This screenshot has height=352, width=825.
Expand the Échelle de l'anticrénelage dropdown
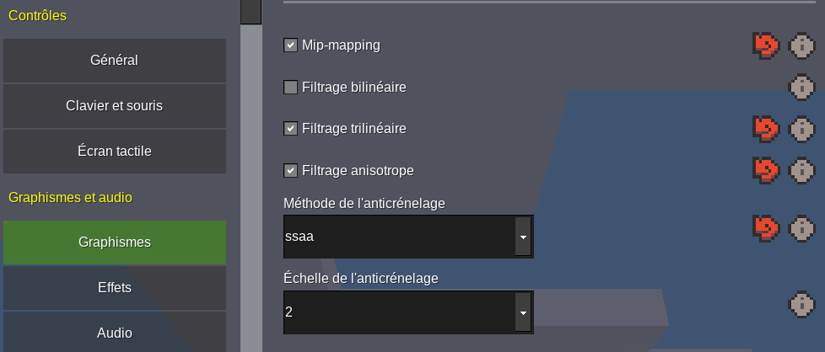pos(523,312)
